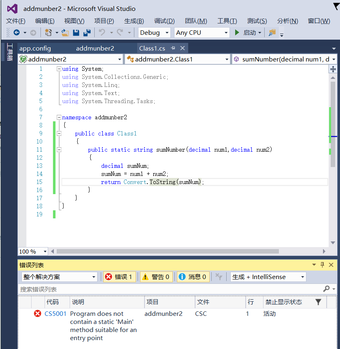340x349 pixels.
Task: Click the Open File folder icon
Action: click(65, 33)
